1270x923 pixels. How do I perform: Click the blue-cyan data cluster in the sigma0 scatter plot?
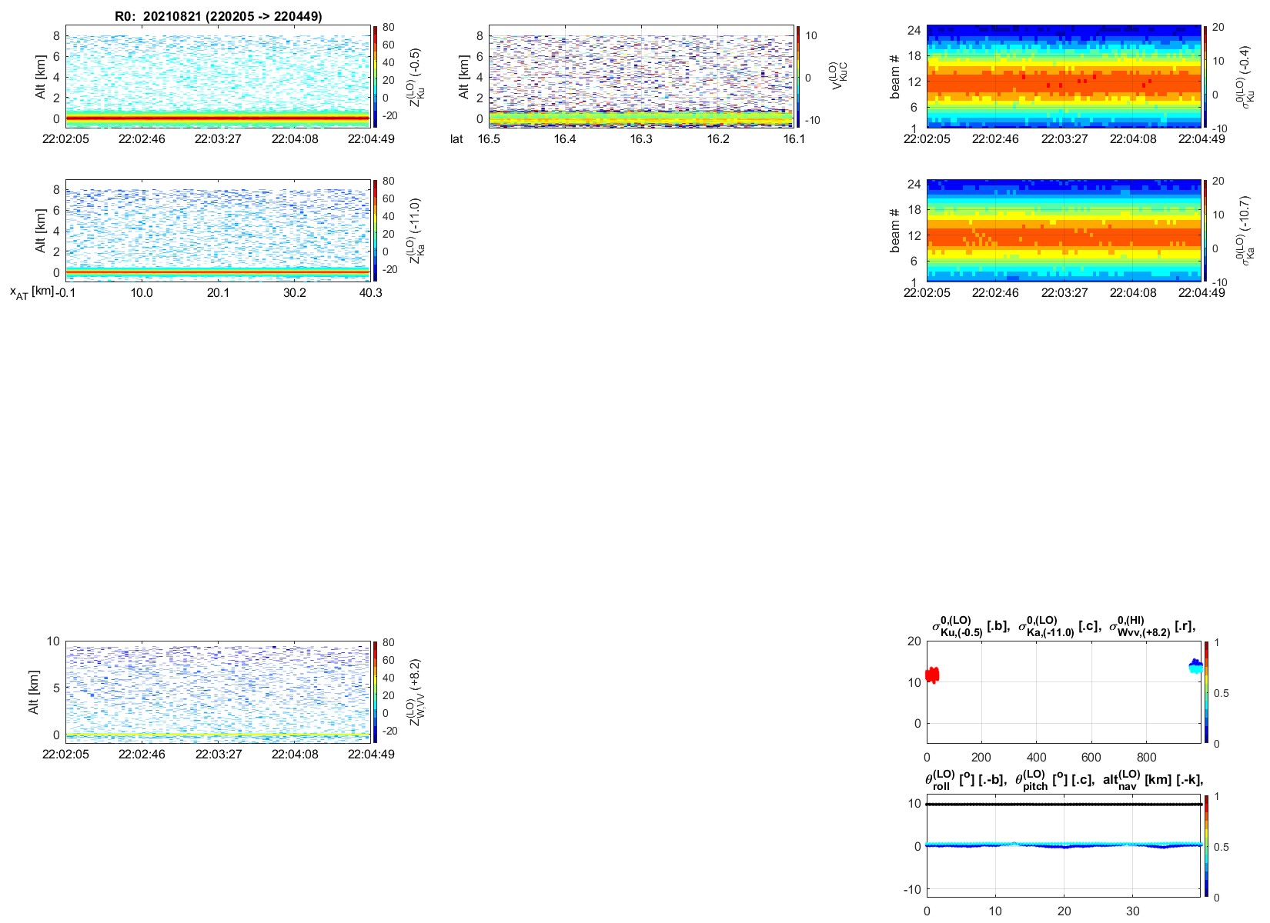[x=1195, y=665]
